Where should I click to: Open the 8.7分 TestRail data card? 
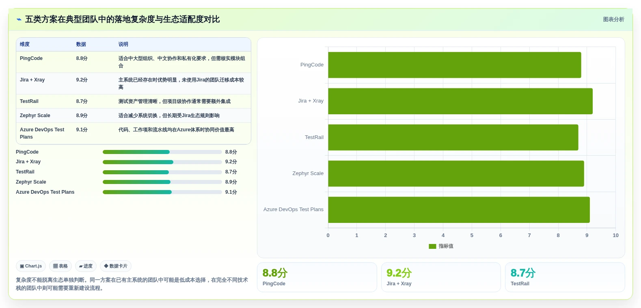[565, 277]
